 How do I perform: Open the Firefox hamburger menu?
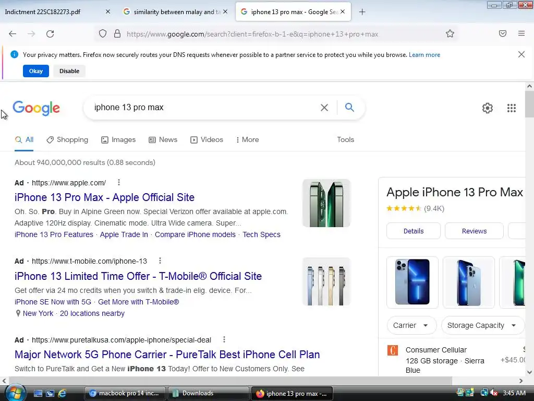(521, 33)
